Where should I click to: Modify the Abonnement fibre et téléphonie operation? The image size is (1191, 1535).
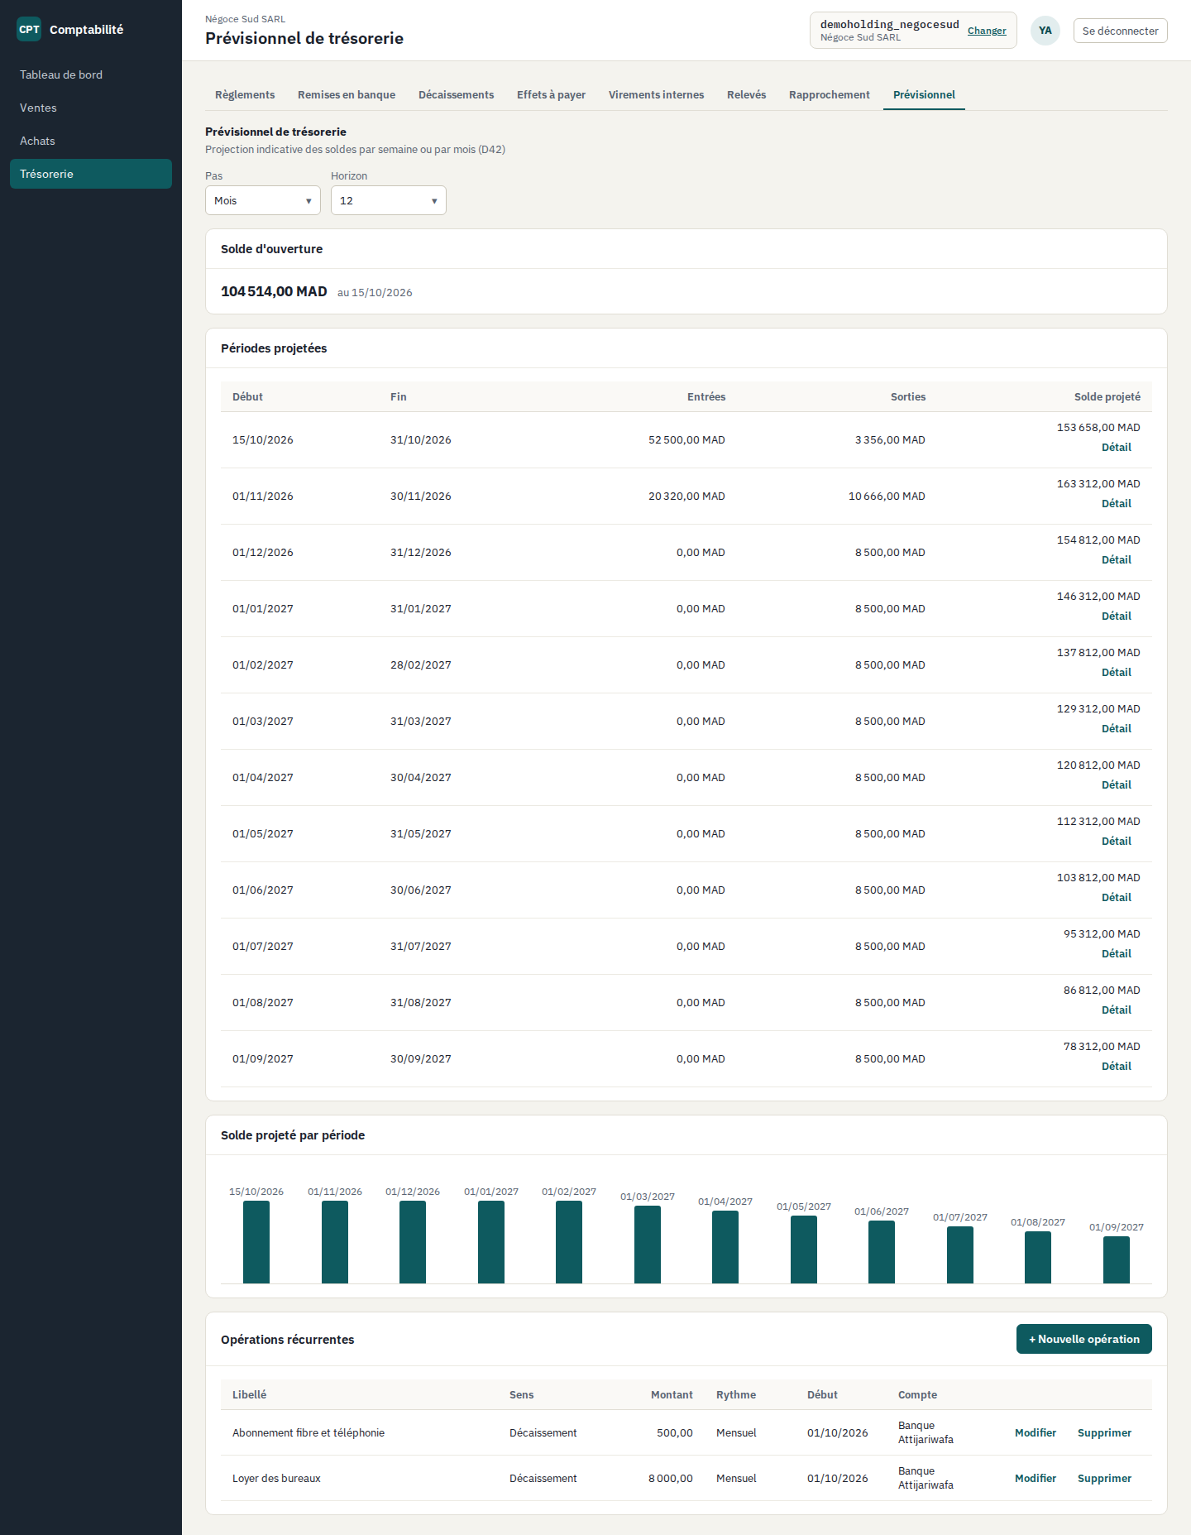(x=1036, y=1432)
